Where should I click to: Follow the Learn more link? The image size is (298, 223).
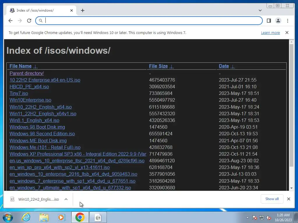pyautogui.click(x=270, y=33)
